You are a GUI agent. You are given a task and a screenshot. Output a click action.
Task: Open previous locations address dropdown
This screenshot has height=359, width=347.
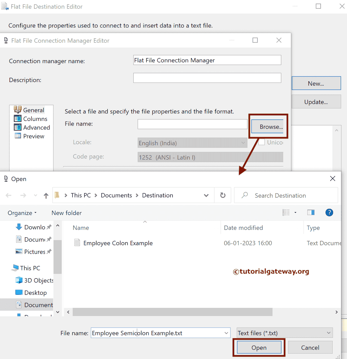click(x=206, y=195)
